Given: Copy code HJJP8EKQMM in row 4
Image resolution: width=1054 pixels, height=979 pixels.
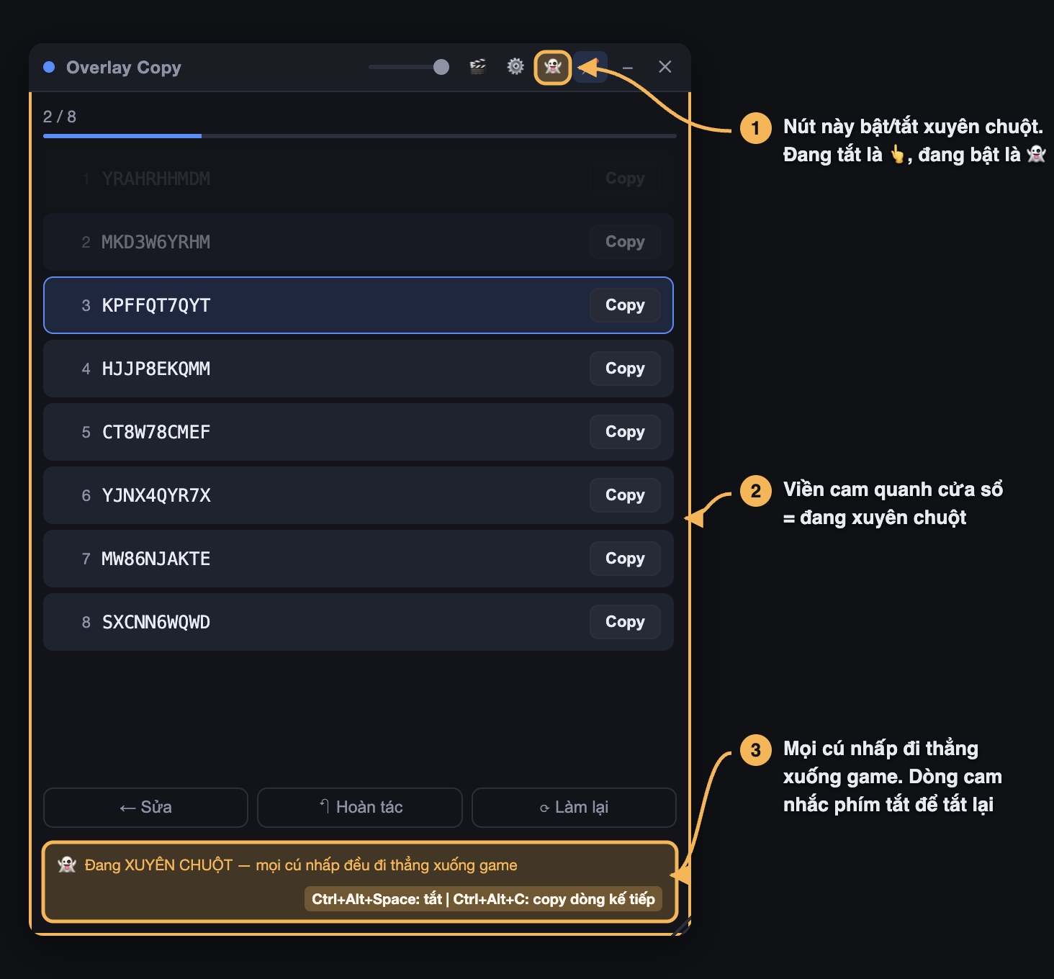Looking at the screenshot, I should 625,369.
